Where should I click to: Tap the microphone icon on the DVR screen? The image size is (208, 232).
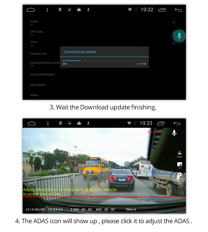click(x=174, y=133)
